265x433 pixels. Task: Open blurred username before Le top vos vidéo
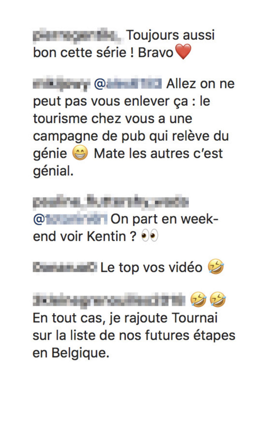(65, 267)
